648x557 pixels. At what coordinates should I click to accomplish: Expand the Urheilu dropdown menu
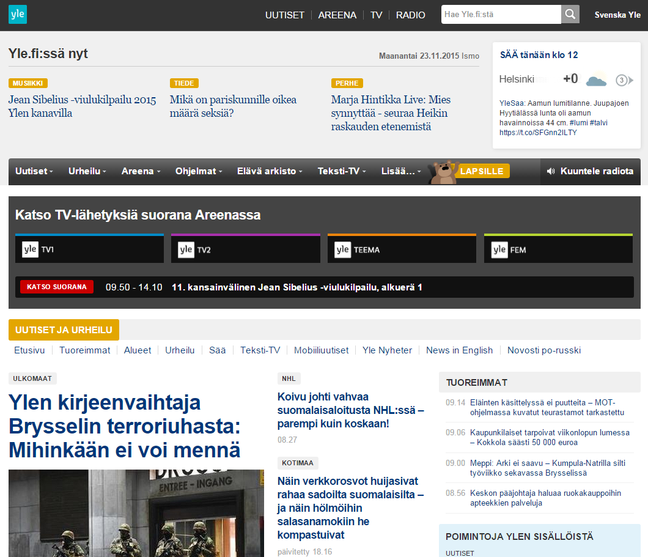point(87,171)
